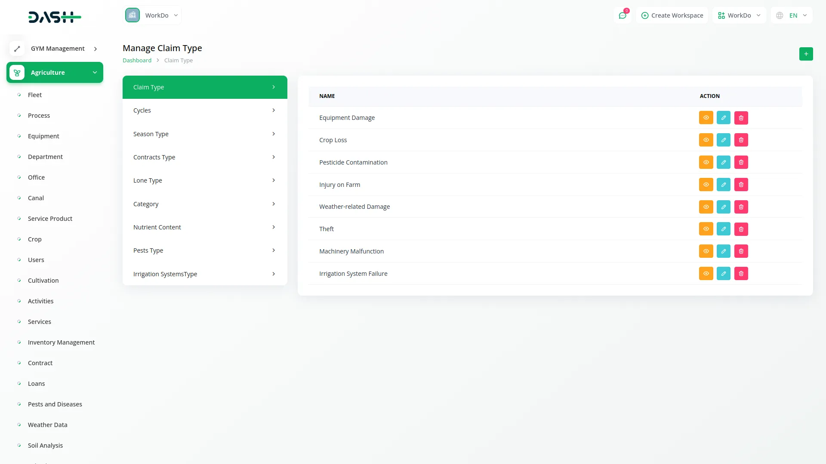Click the green add claim type plus button
The width and height of the screenshot is (826, 464).
tap(806, 54)
